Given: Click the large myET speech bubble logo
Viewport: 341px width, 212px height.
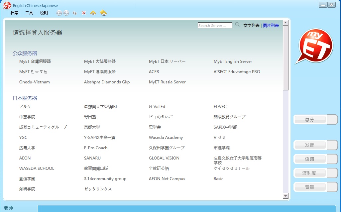Looking at the screenshot, I should point(315,47).
